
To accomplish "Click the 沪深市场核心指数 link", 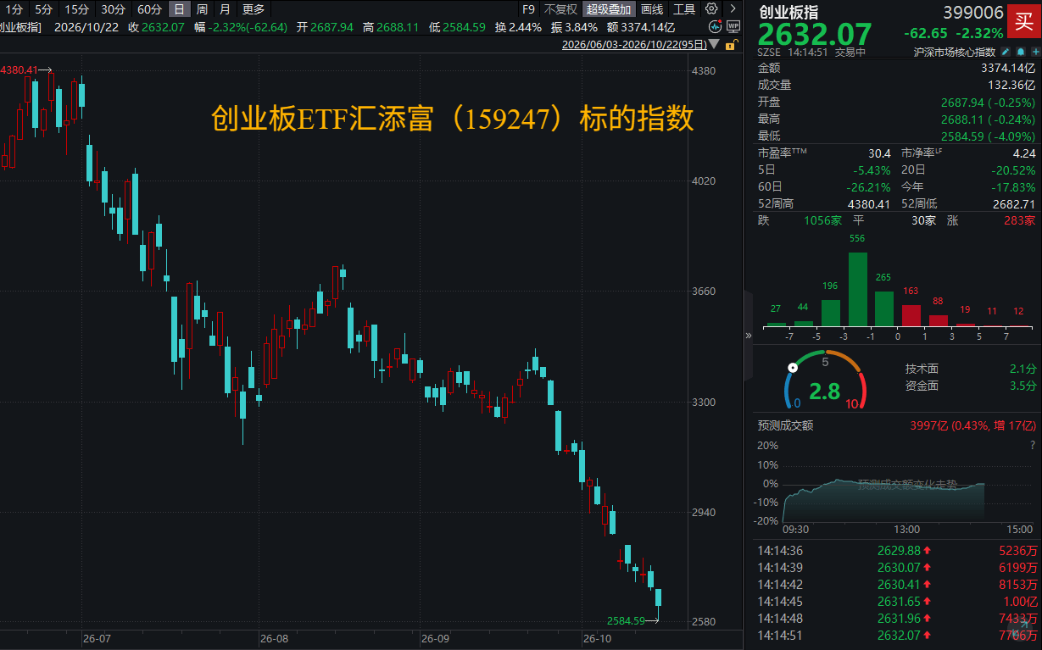I will 956,52.
